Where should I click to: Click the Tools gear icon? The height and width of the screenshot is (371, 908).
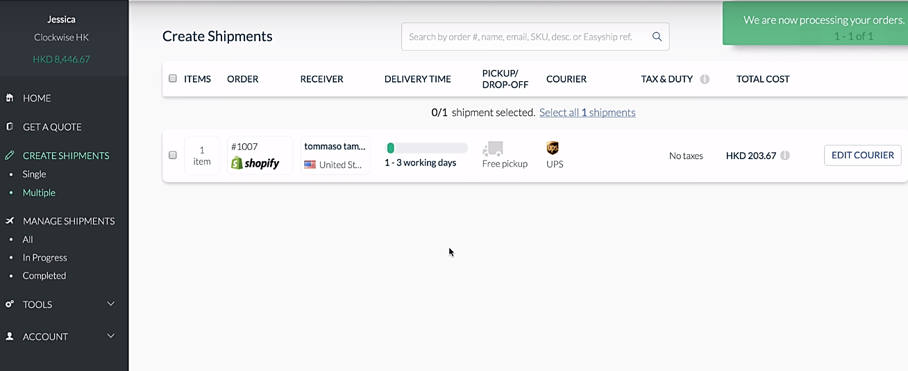[10, 304]
